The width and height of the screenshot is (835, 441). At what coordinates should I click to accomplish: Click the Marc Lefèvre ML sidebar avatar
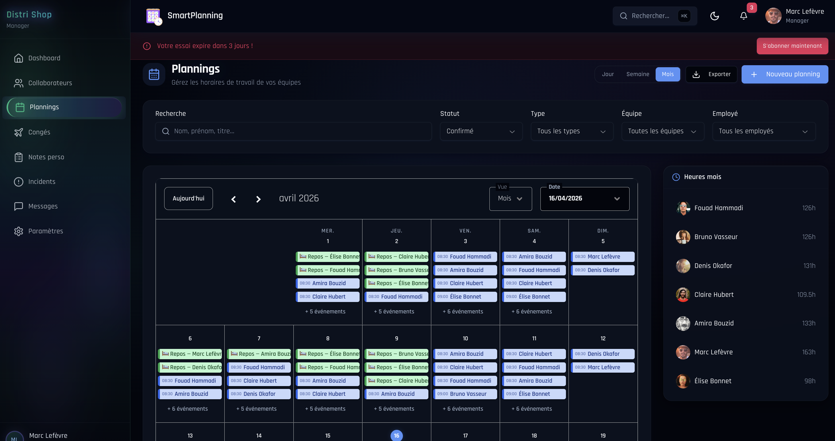click(x=15, y=437)
